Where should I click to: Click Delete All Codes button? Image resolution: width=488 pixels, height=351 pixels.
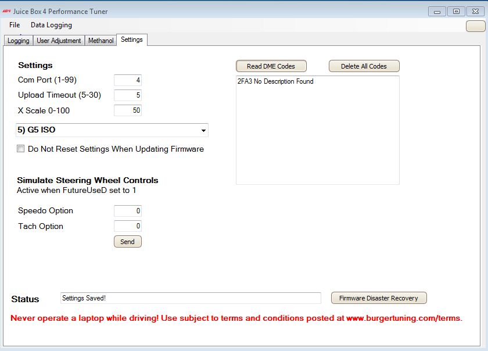tap(364, 66)
